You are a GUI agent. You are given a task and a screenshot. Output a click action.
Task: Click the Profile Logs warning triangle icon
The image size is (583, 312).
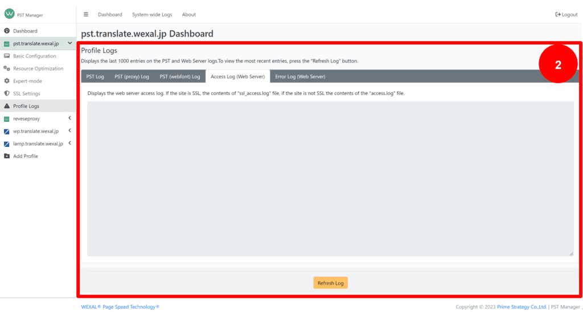7,106
